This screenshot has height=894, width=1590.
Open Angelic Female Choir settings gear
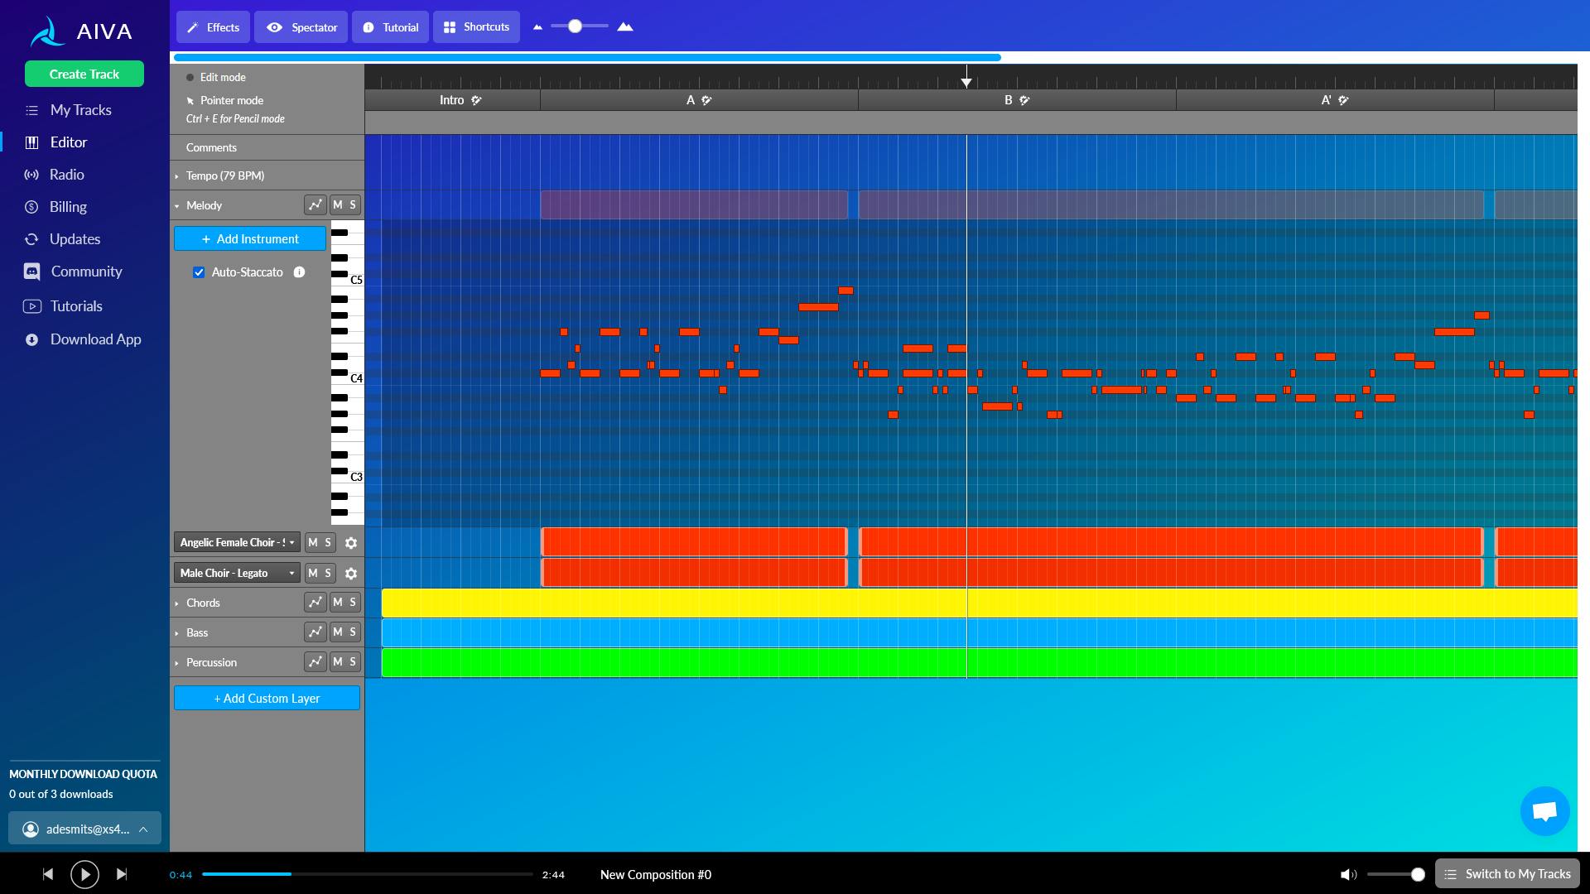coord(351,543)
